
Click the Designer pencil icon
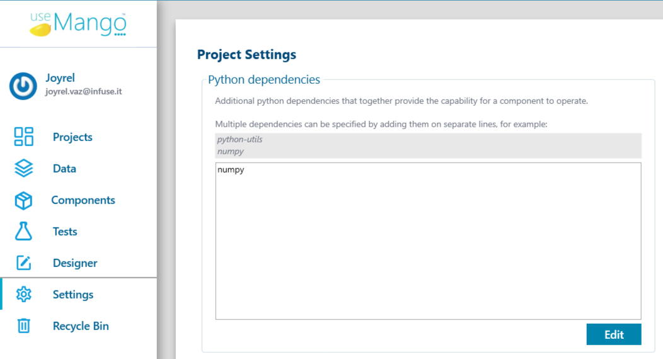pos(24,263)
